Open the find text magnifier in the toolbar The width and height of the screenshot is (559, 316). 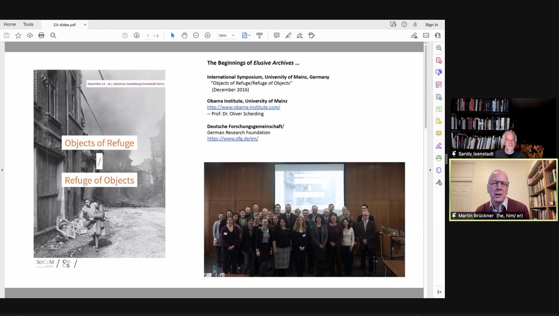point(53,35)
